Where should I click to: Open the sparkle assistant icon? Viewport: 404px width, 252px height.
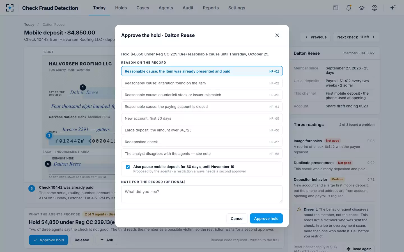click(393, 8)
